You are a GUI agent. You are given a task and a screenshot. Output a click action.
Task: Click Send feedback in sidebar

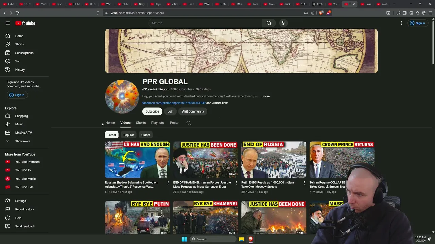(25, 226)
